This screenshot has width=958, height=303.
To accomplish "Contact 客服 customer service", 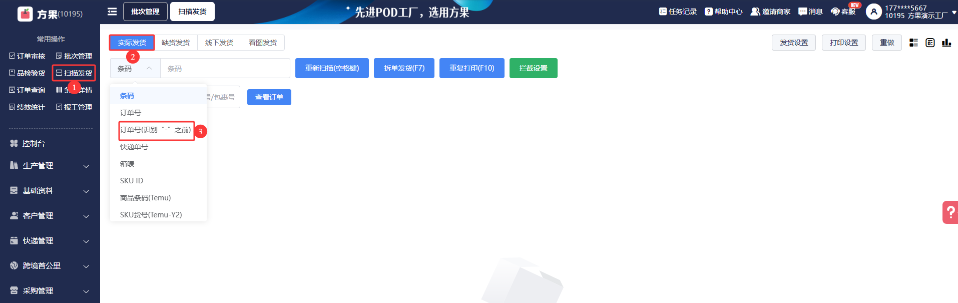I will (x=843, y=12).
